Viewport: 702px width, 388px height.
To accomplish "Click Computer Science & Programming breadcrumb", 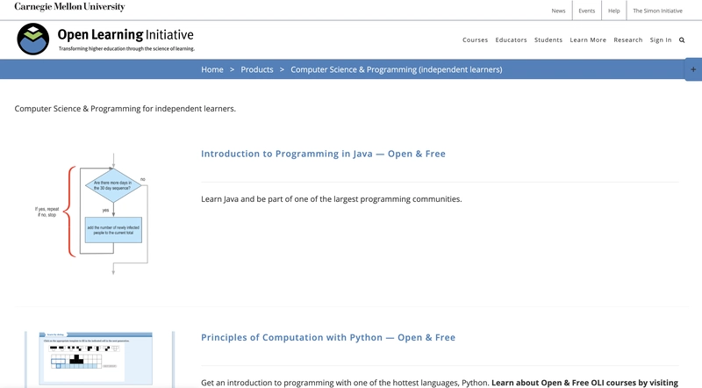I will (x=397, y=69).
